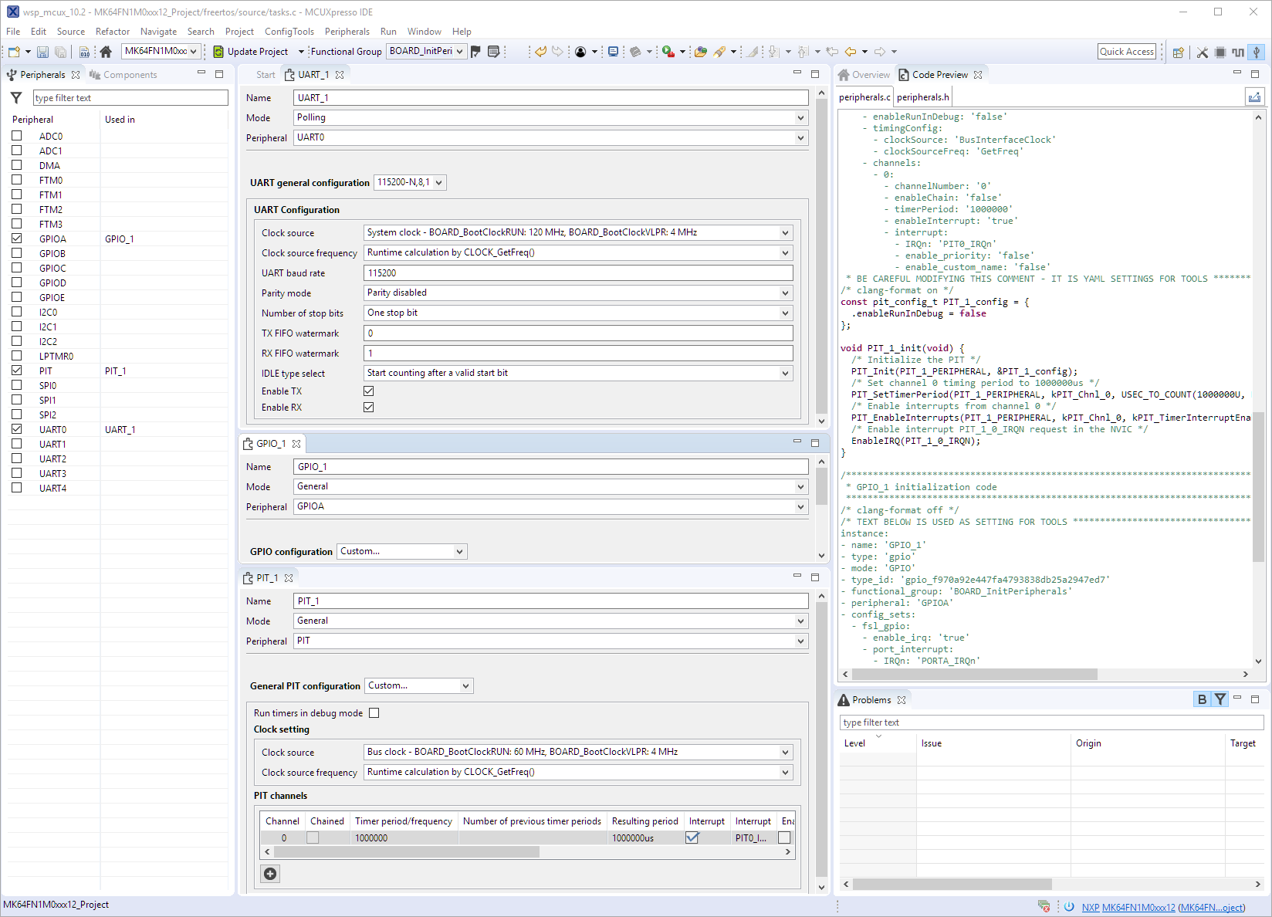This screenshot has width=1272, height=917.
Task: Click the Save icon in the toolbar
Action: 42,52
